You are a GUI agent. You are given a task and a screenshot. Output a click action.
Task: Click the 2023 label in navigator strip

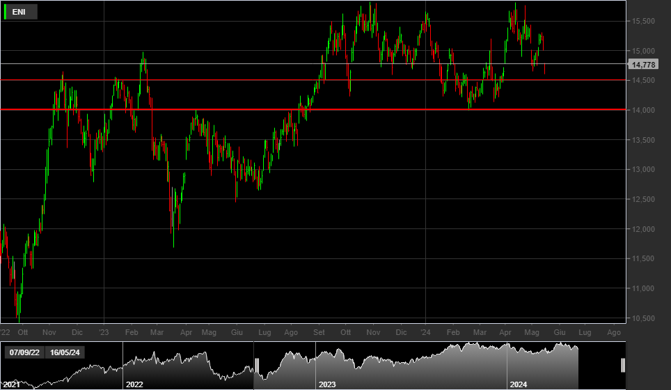point(327,384)
